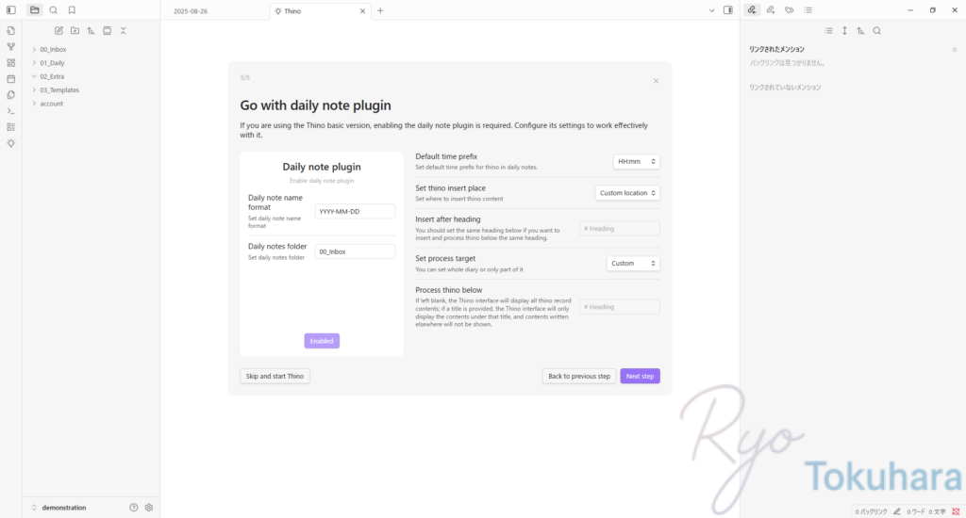Screen dimensions: 966x518
Task: Open the Custom location insert place dropdown
Action: tap(627, 193)
